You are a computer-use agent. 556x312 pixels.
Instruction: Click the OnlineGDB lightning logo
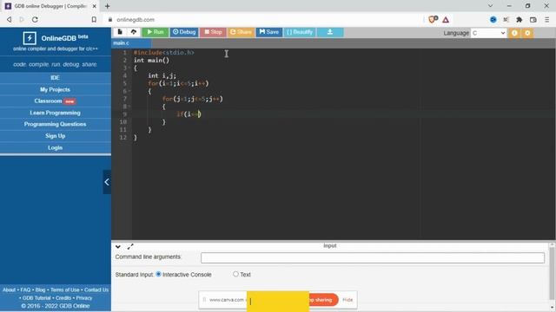click(x=30, y=38)
